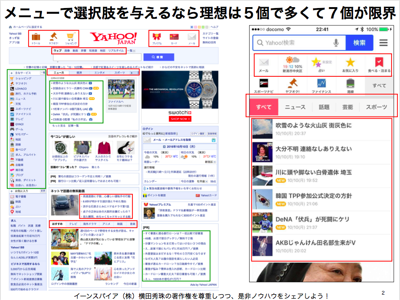The image size is (400, 300).
Task: Click the Yahoo! JAPAN logo
Action: tap(114, 38)
